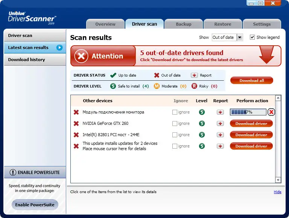Click the Report column header
The height and width of the screenshot is (218, 289).
point(221,101)
